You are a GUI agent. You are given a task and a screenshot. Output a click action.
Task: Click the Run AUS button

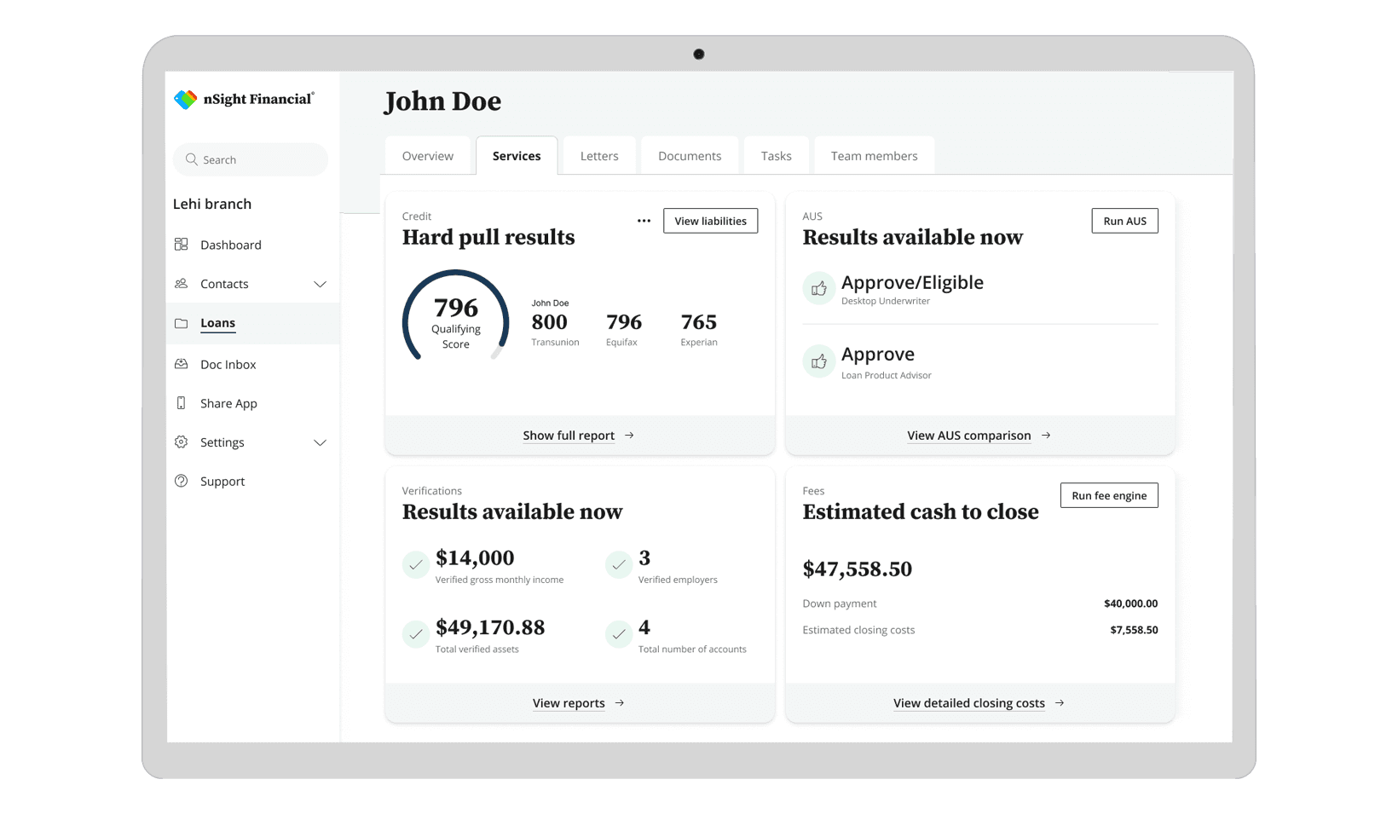(x=1124, y=221)
